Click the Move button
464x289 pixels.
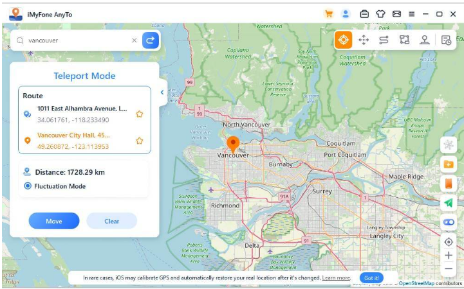click(x=54, y=221)
